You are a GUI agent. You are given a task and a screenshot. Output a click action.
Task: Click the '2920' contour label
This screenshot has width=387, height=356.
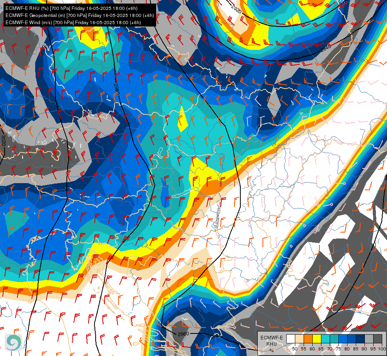coord(236,9)
